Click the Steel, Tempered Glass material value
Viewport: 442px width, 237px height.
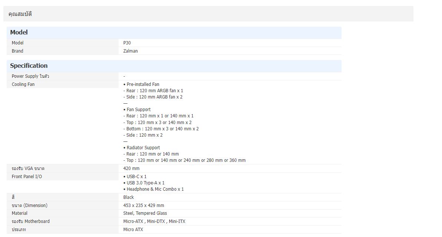(x=145, y=213)
